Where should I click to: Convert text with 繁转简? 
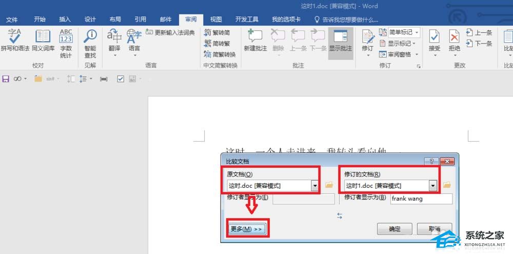point(217,32)
